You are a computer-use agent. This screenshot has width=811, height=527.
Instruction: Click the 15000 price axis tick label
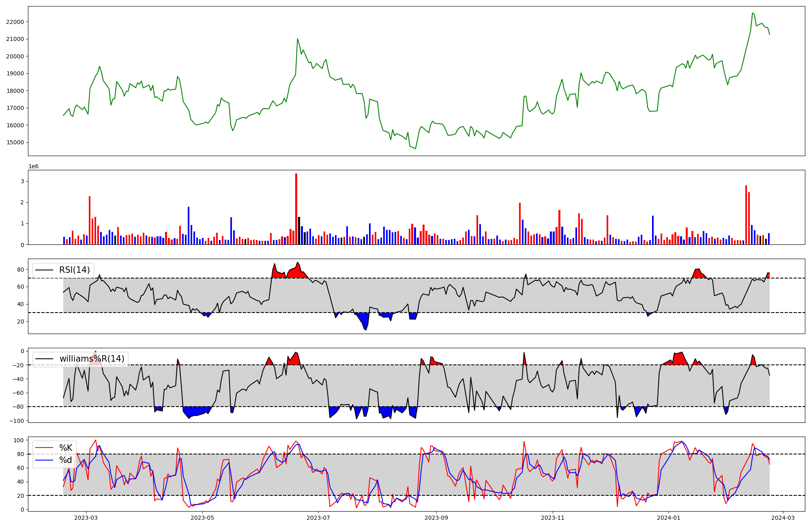pos(15,143)
